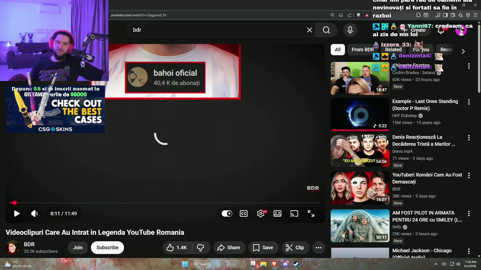481x270 pixels.
Task: Open the UKF Dubstep 5:22 thumbnail
Action: point(360,114)
